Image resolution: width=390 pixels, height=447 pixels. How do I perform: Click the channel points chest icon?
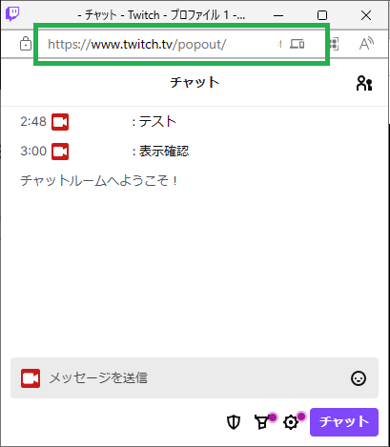click(x=262, y=422)
